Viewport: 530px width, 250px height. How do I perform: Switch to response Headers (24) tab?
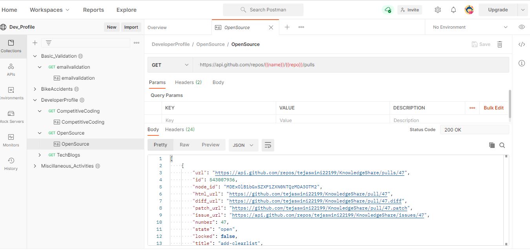pyautogui.click(x=180, y=130)
